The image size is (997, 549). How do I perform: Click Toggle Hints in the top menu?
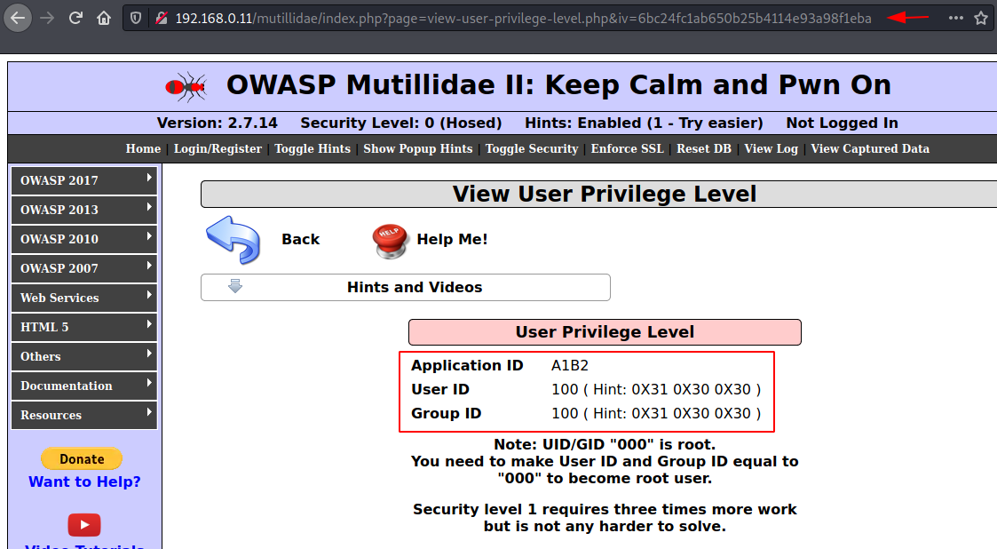click(x=313, y=148)
